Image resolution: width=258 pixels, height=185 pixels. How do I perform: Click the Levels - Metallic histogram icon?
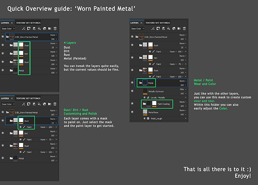pyautogui.click(x=148, y=98)
